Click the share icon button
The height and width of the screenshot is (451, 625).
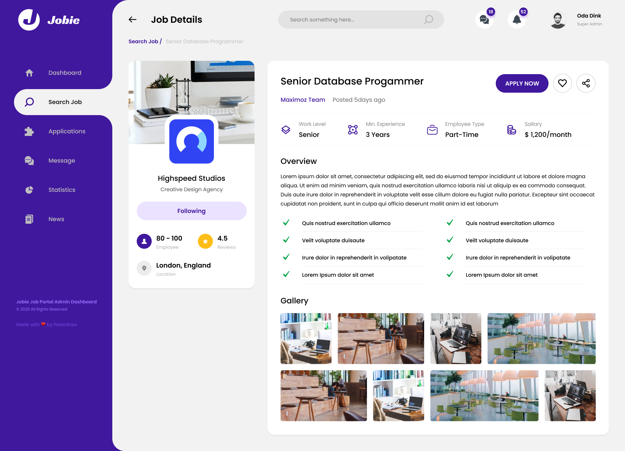point(586,84)
